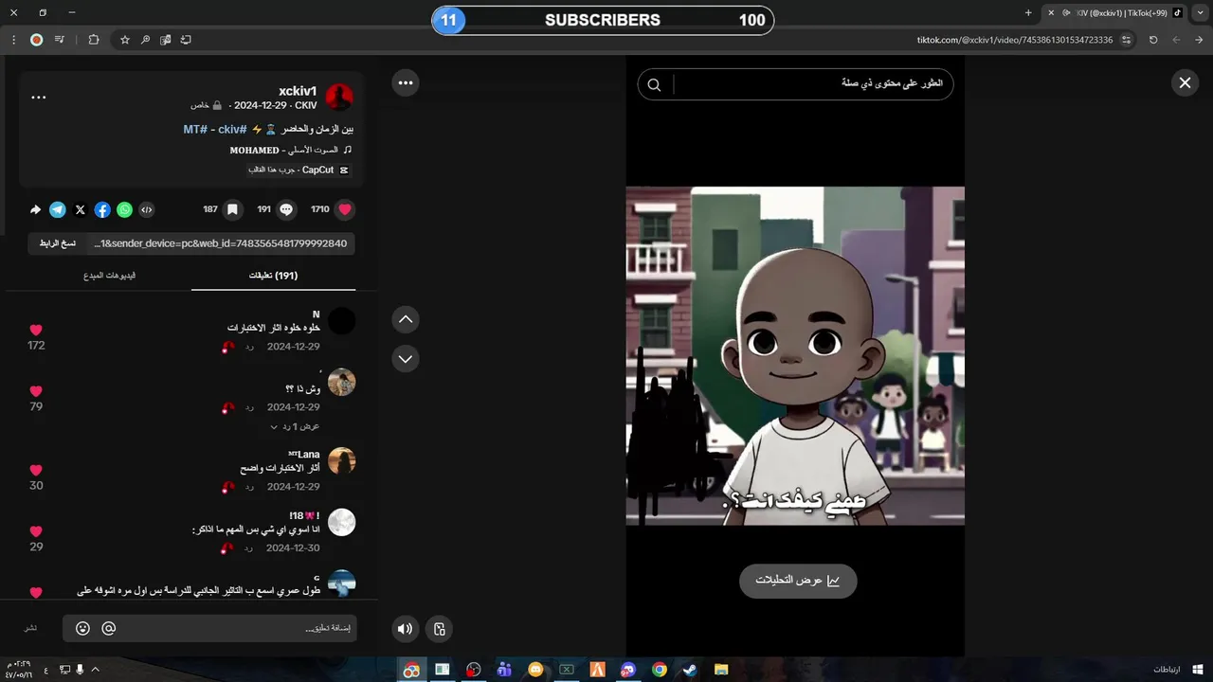Close the video viewer with the X button
The width and height of the screenshot is (1213, 682).
tap(1185, 82)
